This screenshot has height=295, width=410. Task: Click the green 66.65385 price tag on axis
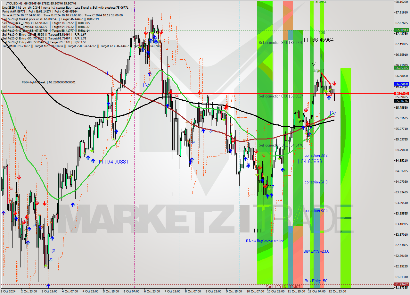click(401, 68)
